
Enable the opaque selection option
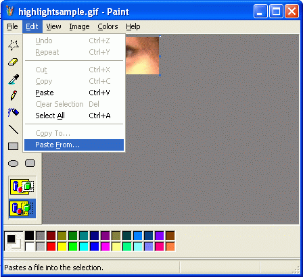pyautogui.click(x=22, y=186)
